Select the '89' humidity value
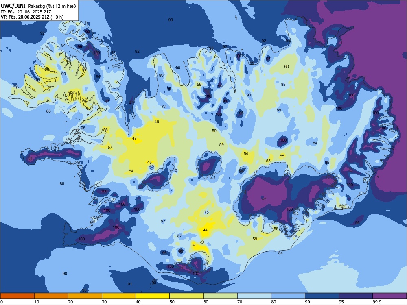Screen dimensions: 407x305 click(279, 110)
